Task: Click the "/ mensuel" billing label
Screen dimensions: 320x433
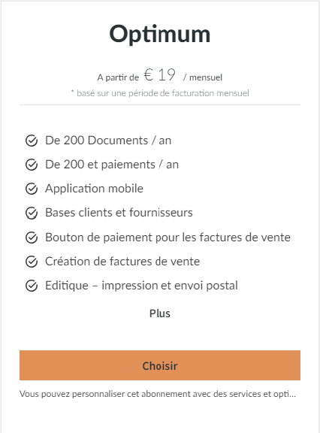Action: point(203,77)
